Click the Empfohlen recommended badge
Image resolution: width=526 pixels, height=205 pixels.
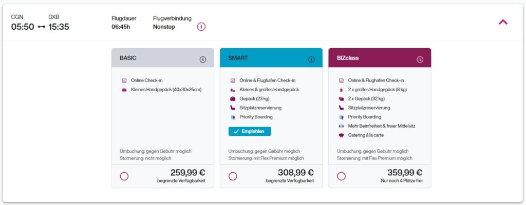(x=250, y=131)
